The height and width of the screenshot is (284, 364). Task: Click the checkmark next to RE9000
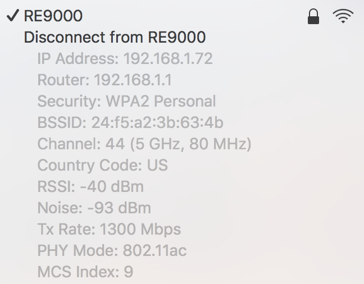point(13,16)
